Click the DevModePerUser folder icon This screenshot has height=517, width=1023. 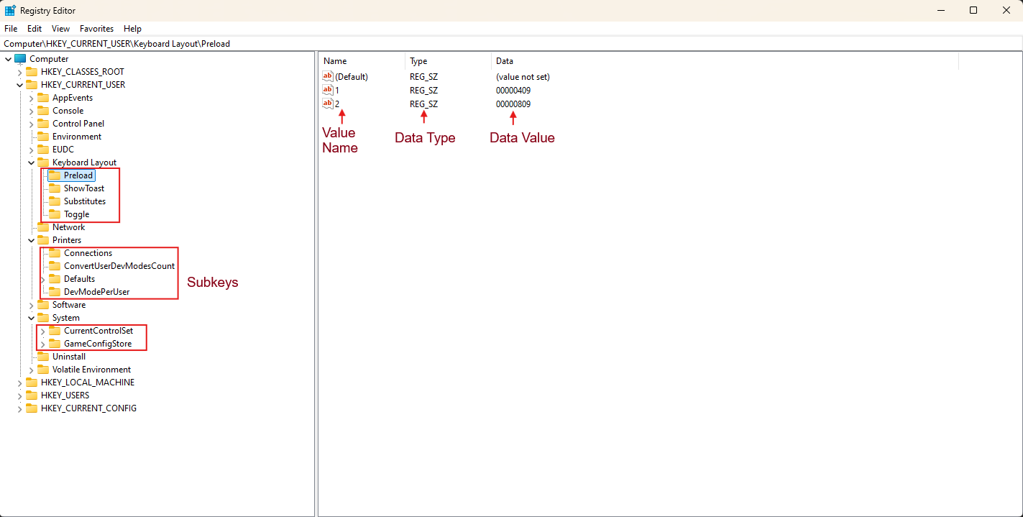tap(55, 292)
